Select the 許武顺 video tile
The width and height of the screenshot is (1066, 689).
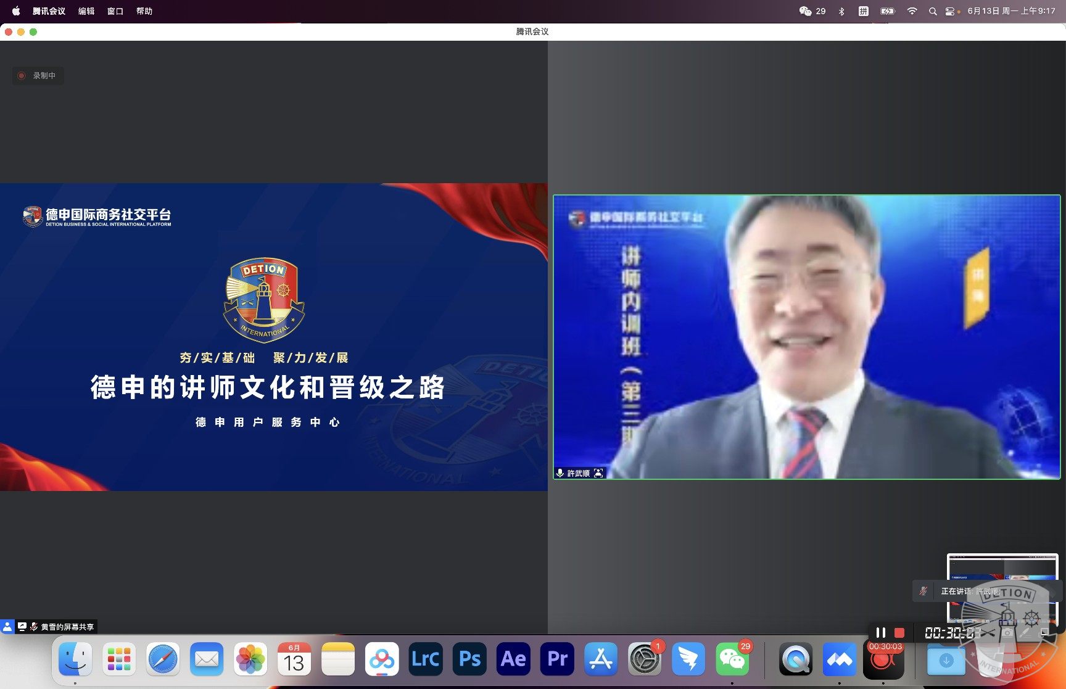tap(807, 337)
